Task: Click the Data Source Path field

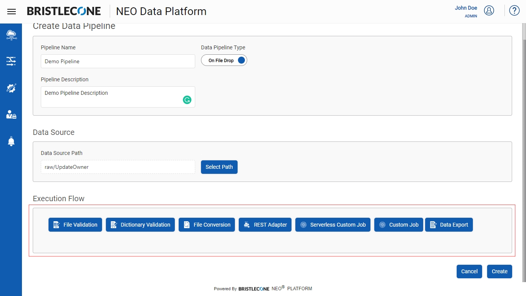Action: pos(118,167)
